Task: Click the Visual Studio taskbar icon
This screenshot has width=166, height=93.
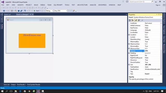Action: coord(38,91)
